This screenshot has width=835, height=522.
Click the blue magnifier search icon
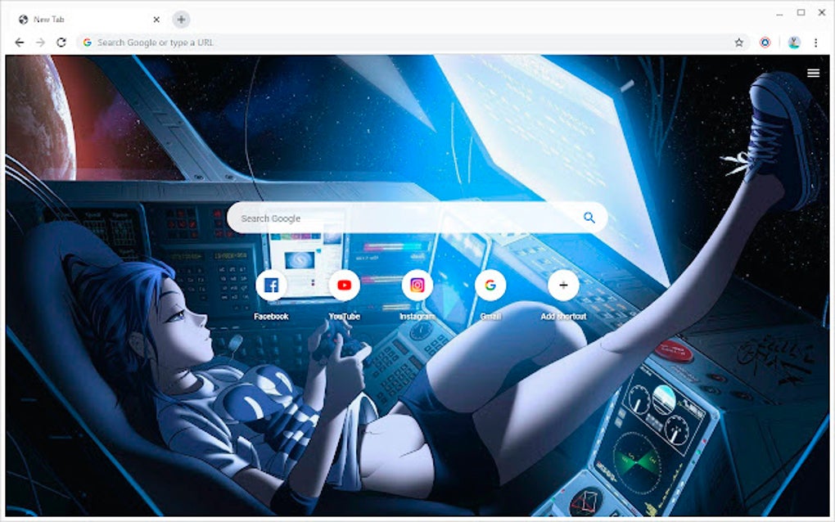click(589, 218)
